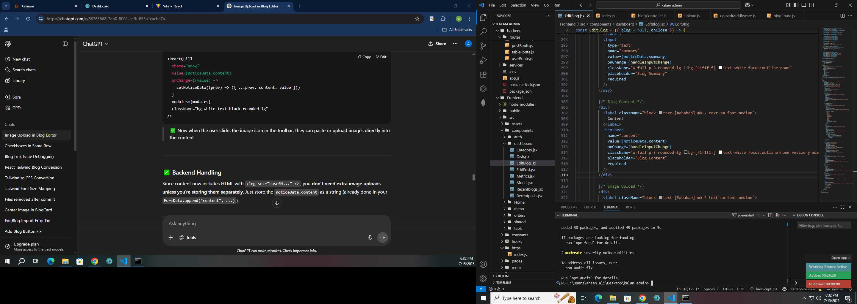Copy the ReactQuill code block in ChatGPT
The height and width of the screenshot is (304, 857).
point(364,57)
